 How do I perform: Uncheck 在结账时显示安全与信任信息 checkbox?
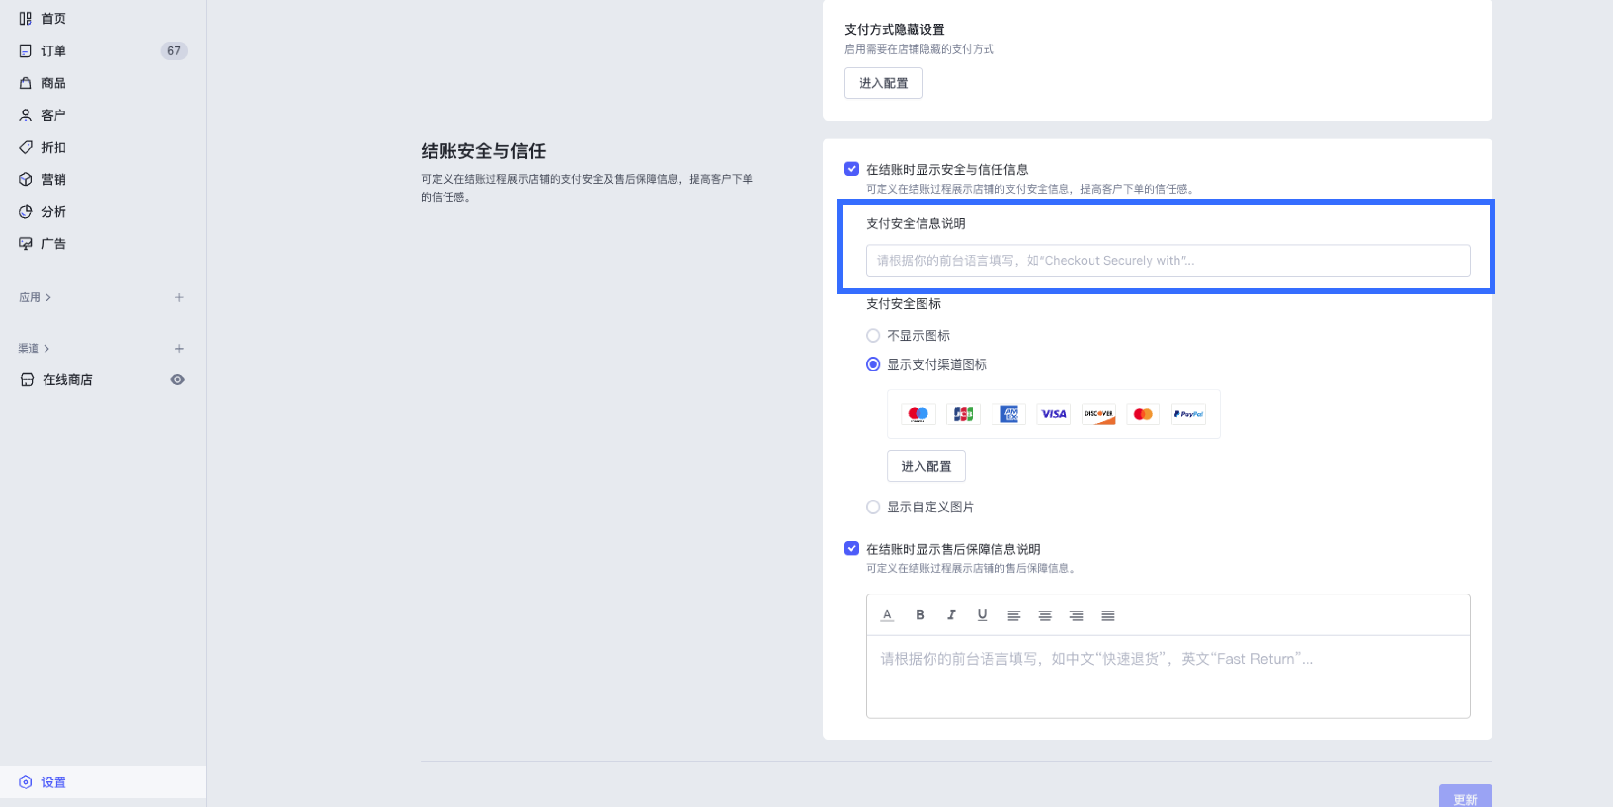coord(851,169)
